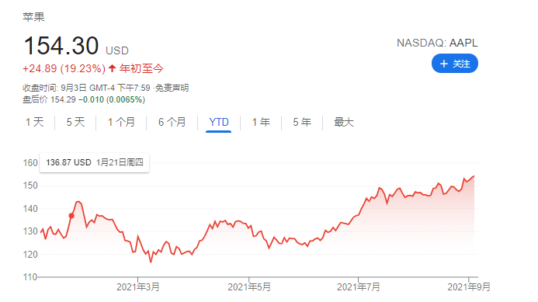Show the 1年 price chart

pyautogui.click(x=261, y=122)
